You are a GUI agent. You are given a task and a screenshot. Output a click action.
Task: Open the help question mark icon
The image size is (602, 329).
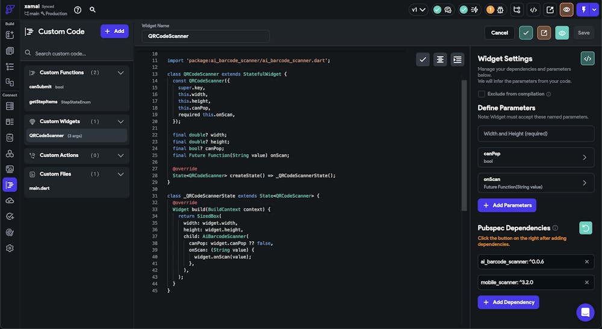click(78, 10)
